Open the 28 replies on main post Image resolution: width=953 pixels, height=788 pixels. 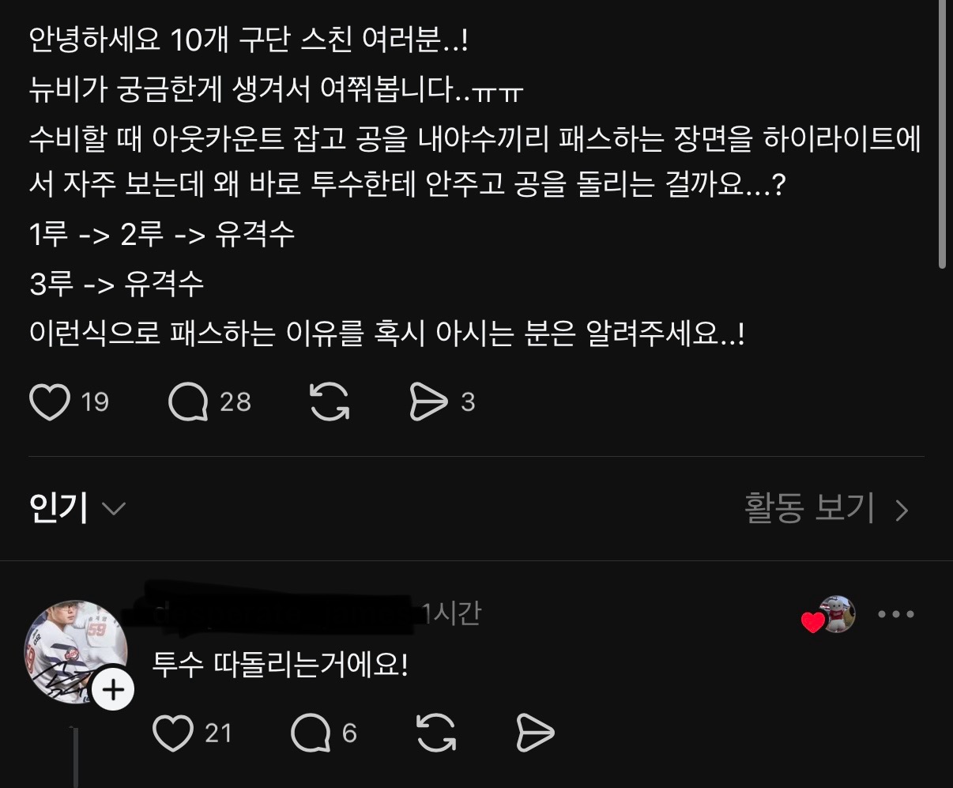[x=188, y=402]
